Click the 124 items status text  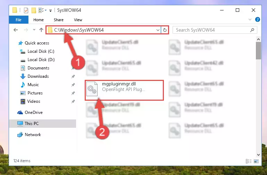pyautogui.click(x=22, y=161)
